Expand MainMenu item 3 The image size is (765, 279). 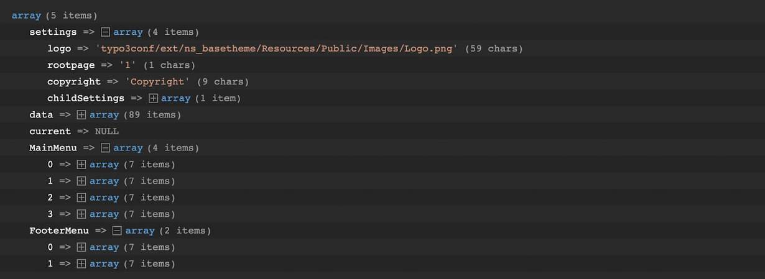click(x=81, y=214)
